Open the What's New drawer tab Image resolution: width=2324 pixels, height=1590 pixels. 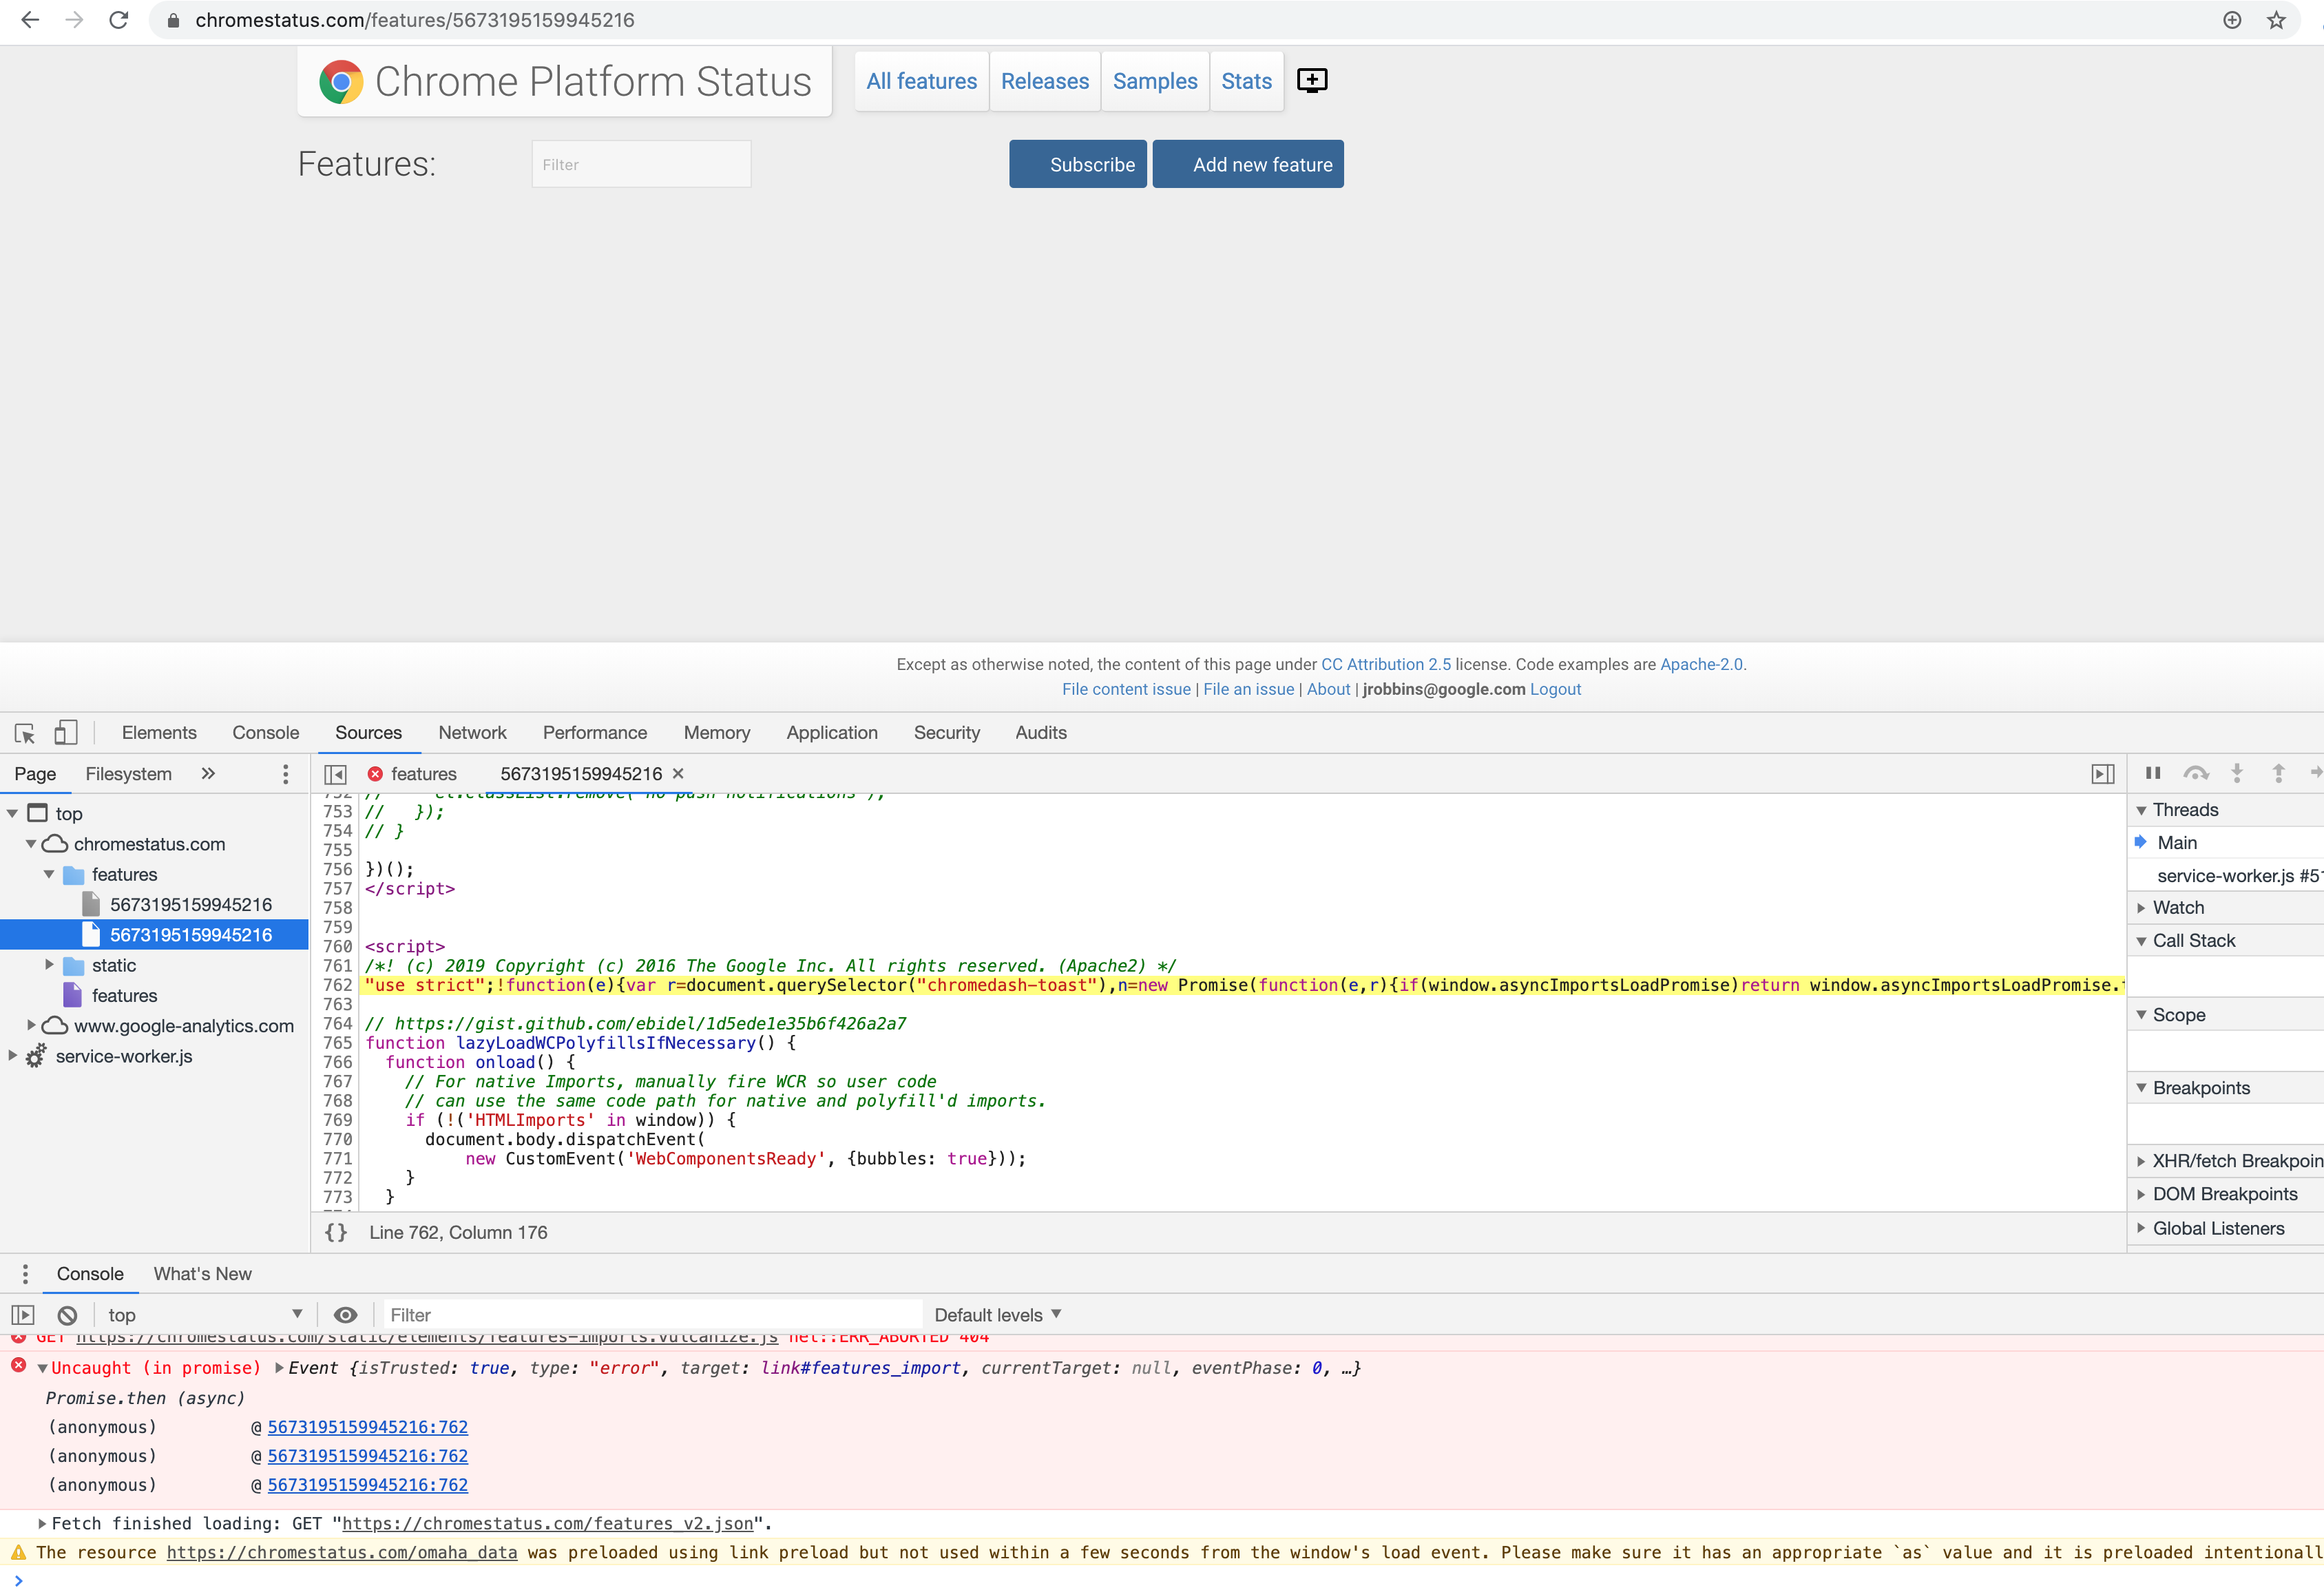pyautogui.click(x=203, y=1274)
